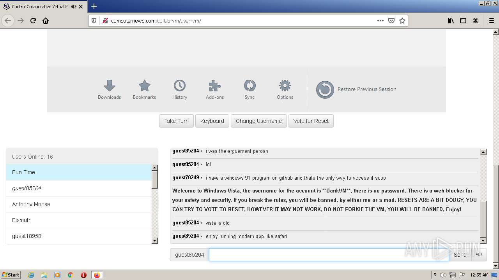
Task: Click the browser back button
Action: tap(8, 21)
